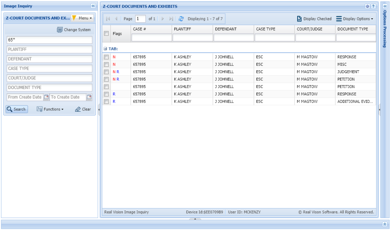Focus the COURT/JUDGE search field
Viewport: 391px width, 230px height.
coord(49,78)
